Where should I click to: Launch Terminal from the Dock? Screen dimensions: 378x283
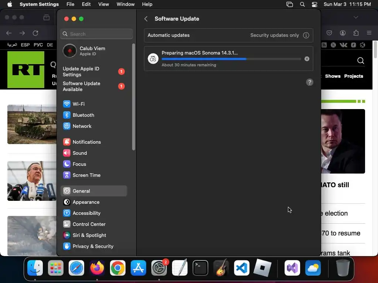tap(200, 268)
